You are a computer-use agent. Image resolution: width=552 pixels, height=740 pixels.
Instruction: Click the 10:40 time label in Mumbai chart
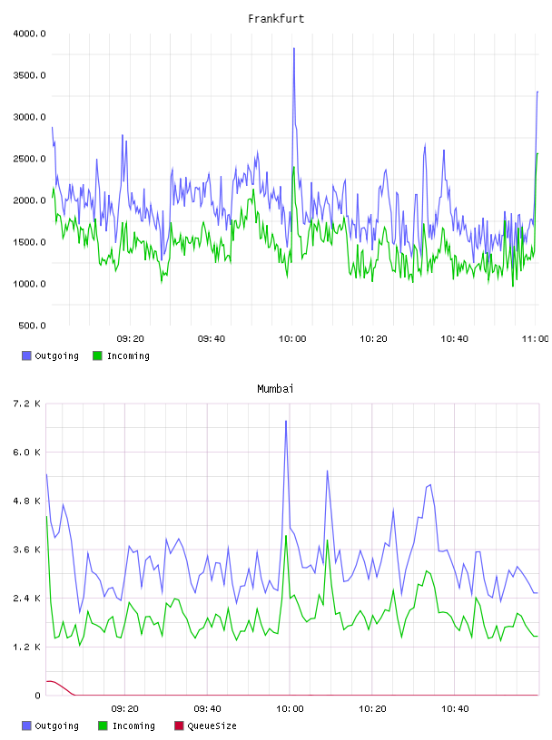(455, 709)
